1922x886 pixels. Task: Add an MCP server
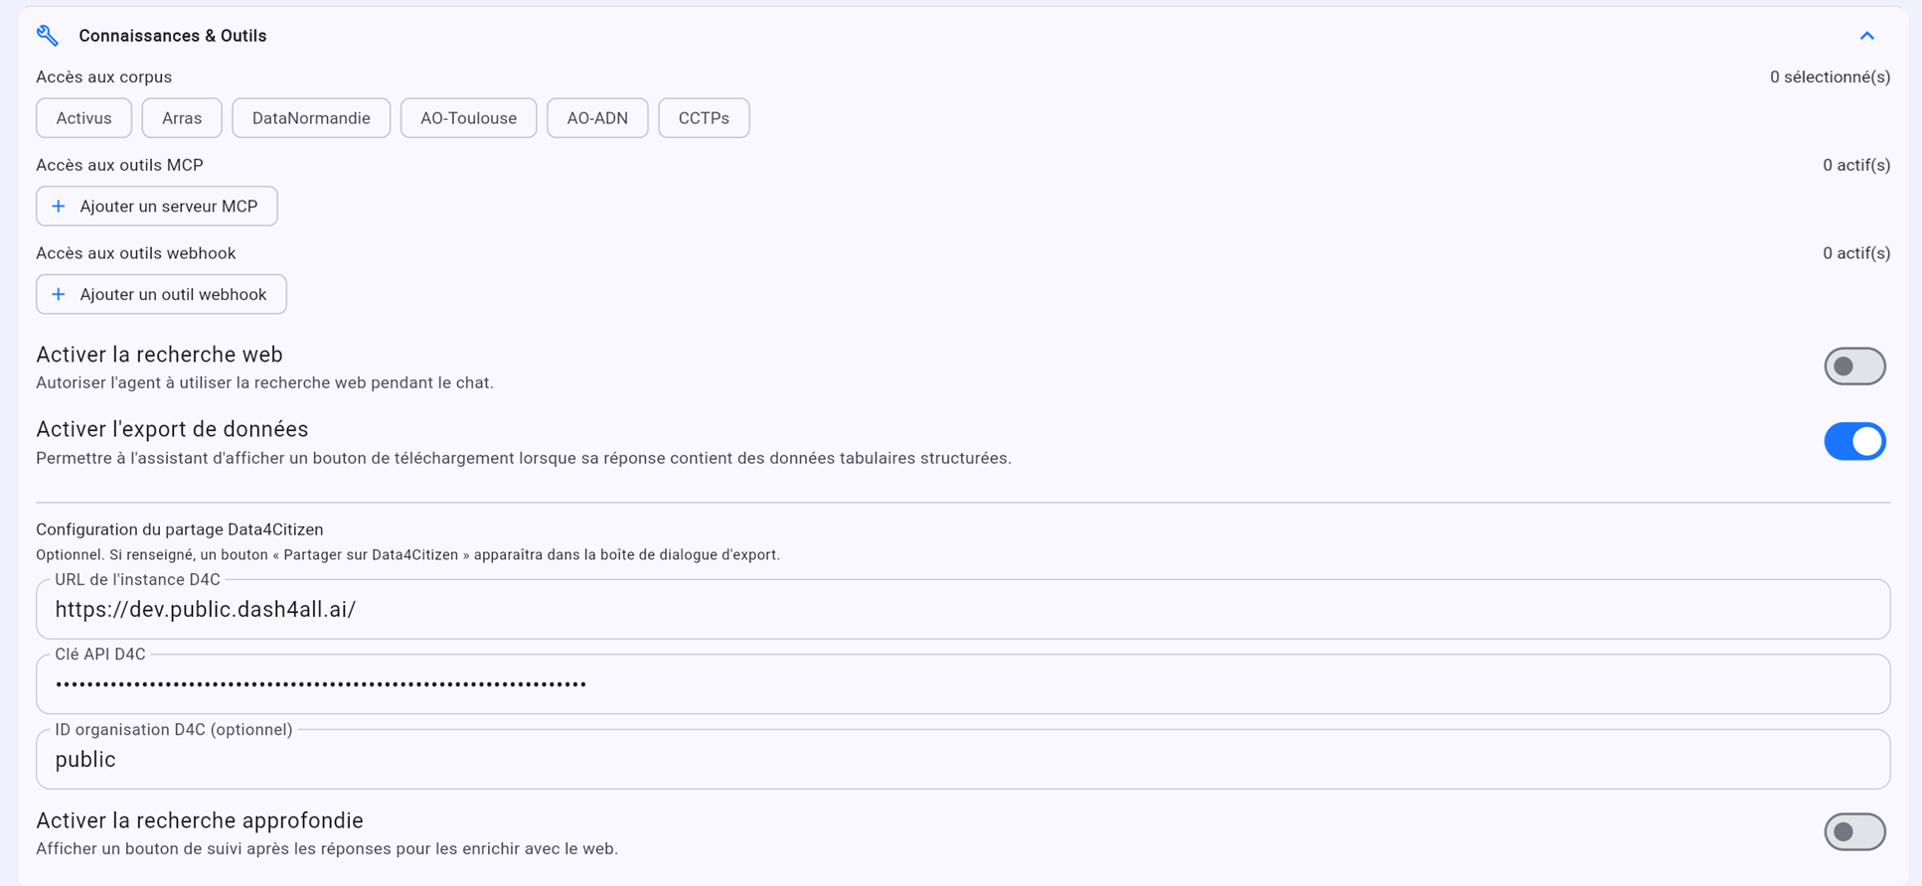point(157,207)
